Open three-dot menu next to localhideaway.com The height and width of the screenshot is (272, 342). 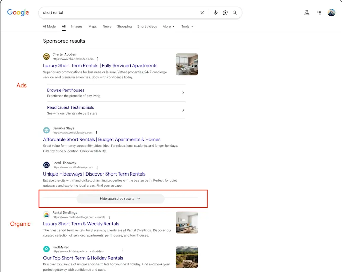point(97,167)
